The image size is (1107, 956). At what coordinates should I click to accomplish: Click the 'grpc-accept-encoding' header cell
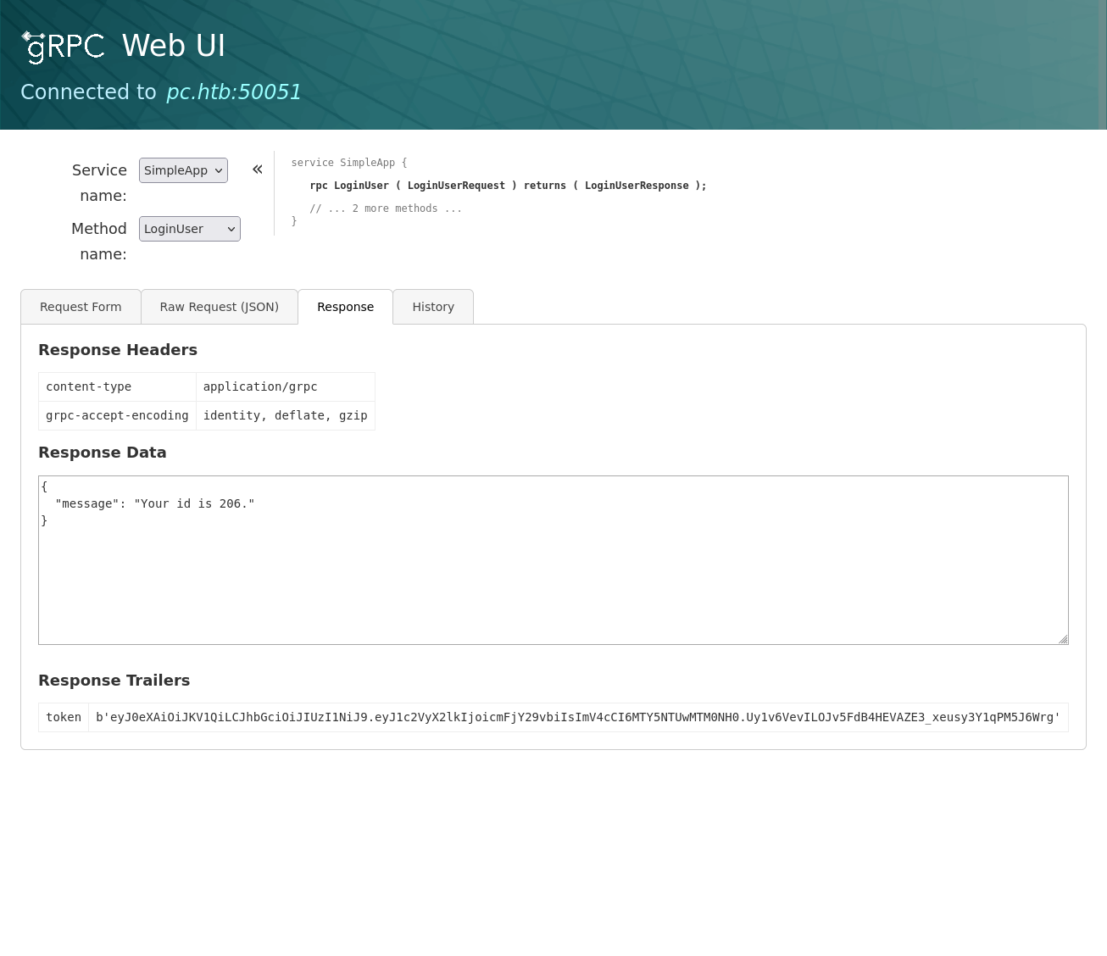pyautogui.click(x=117, y=415)
